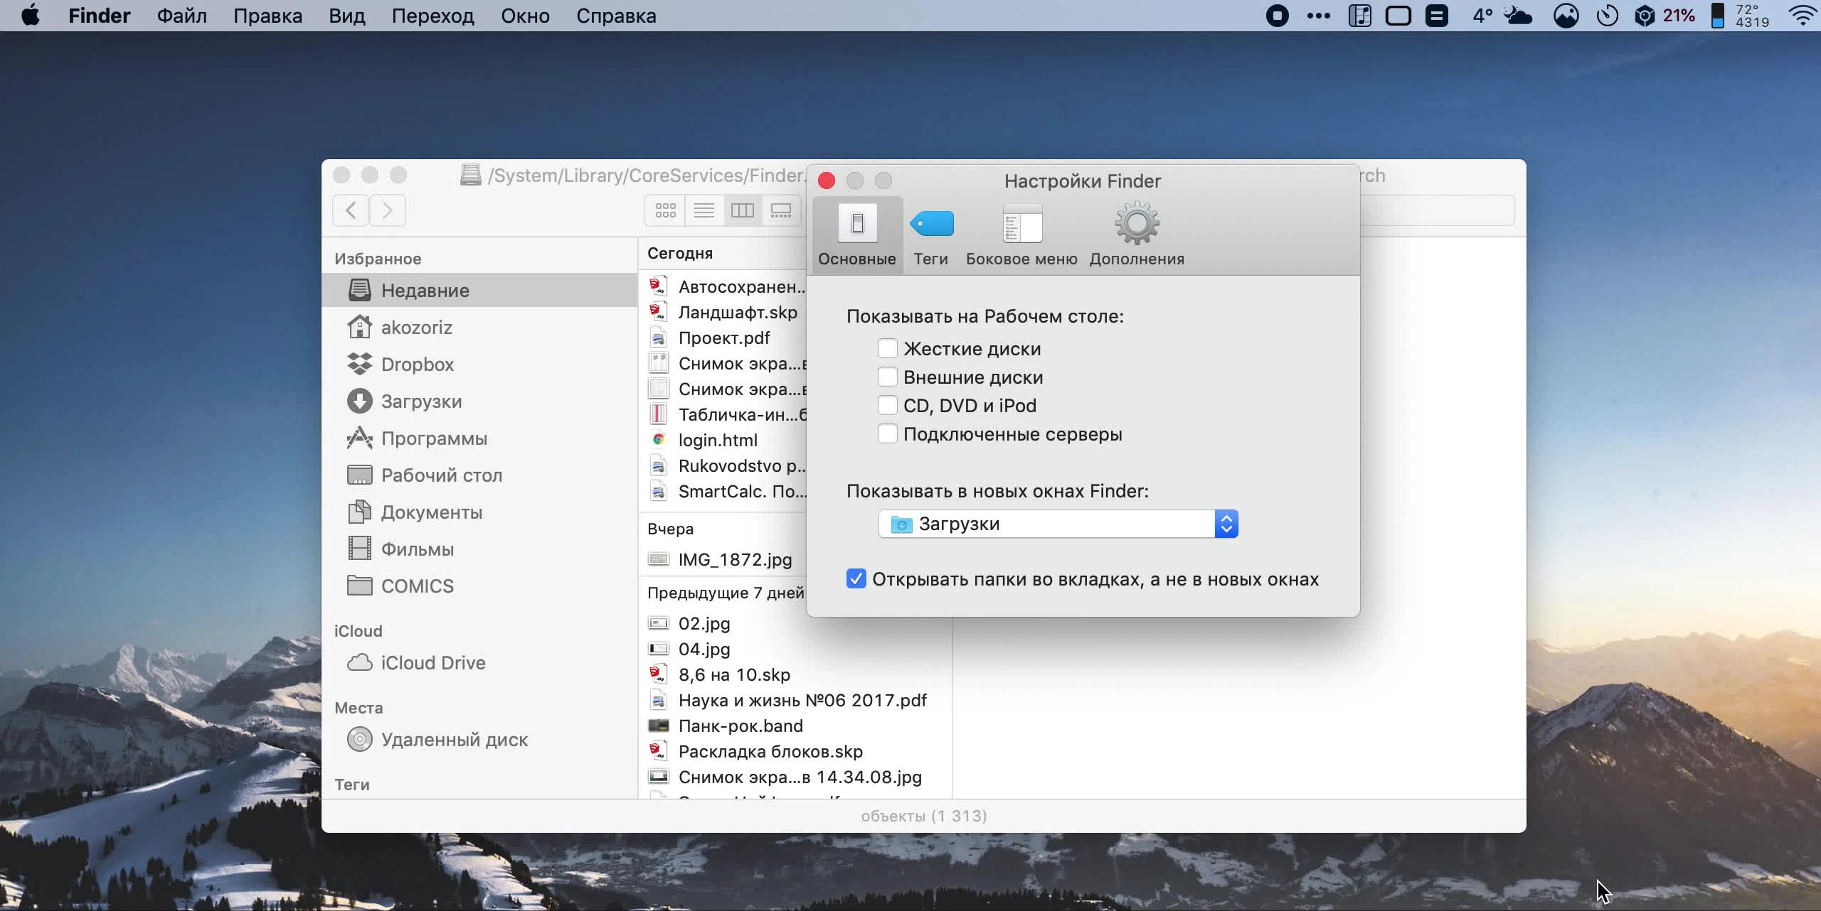Viewport: 1821px width, 911px height.
Task: Open Дополнения settings panel
Action: [x=1136, y=232]
